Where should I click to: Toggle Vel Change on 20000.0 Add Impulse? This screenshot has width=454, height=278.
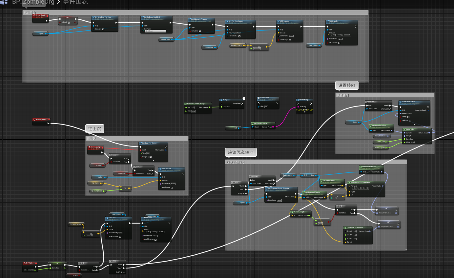tap(339, 43)
